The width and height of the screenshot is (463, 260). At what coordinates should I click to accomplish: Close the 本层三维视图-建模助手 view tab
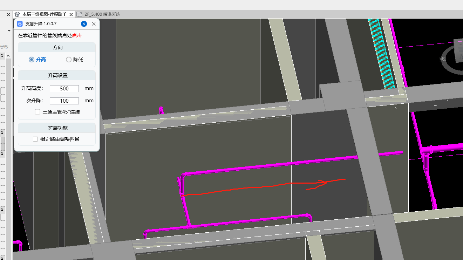point(71,14)
